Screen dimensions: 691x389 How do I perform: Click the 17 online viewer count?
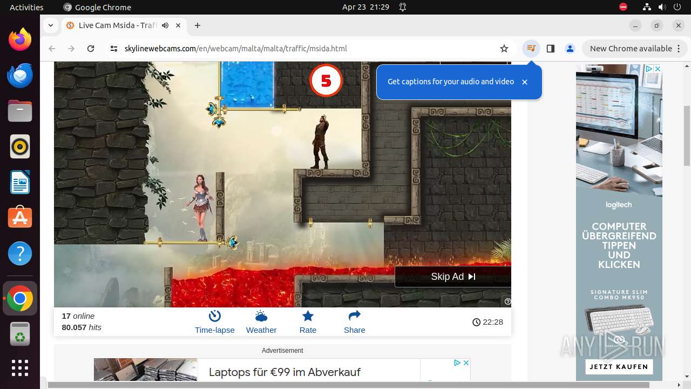pos(78,316)
